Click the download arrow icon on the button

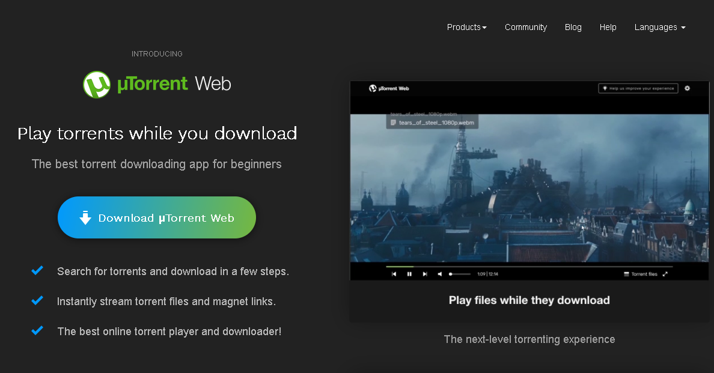(85, 218)
